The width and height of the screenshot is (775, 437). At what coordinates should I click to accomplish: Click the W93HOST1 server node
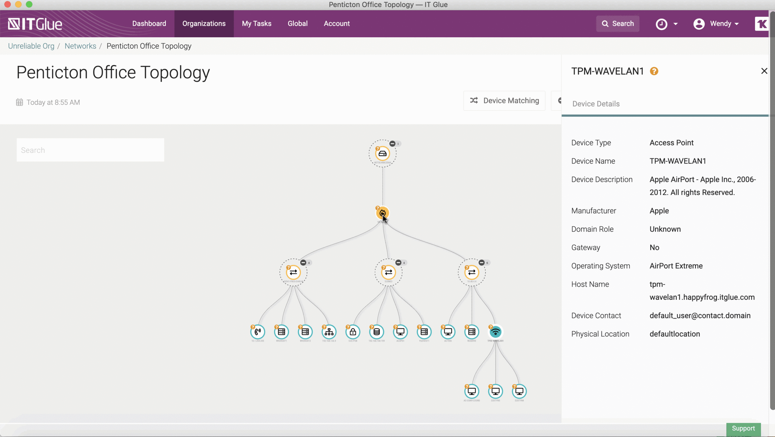coord(281,332)
